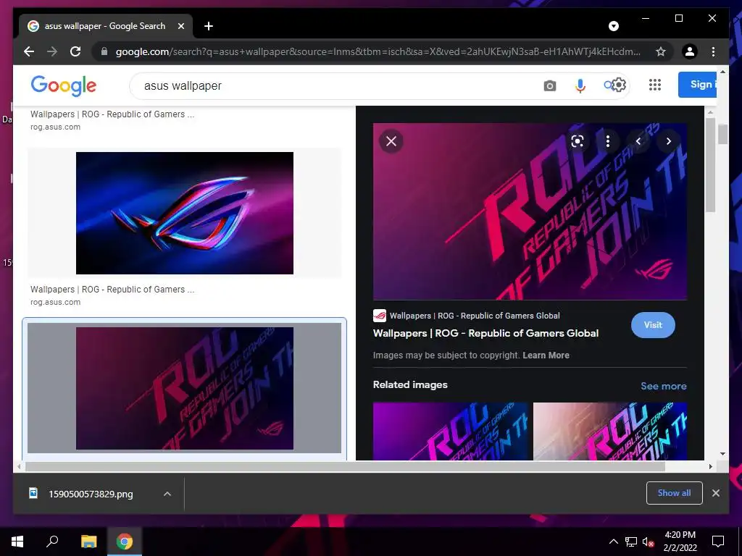
Task: Select the highlighted ROG Join The Republic result thumbnail
Action: tap(185, 388)
